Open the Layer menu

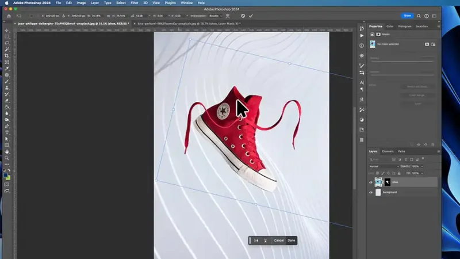pos(94,3)
